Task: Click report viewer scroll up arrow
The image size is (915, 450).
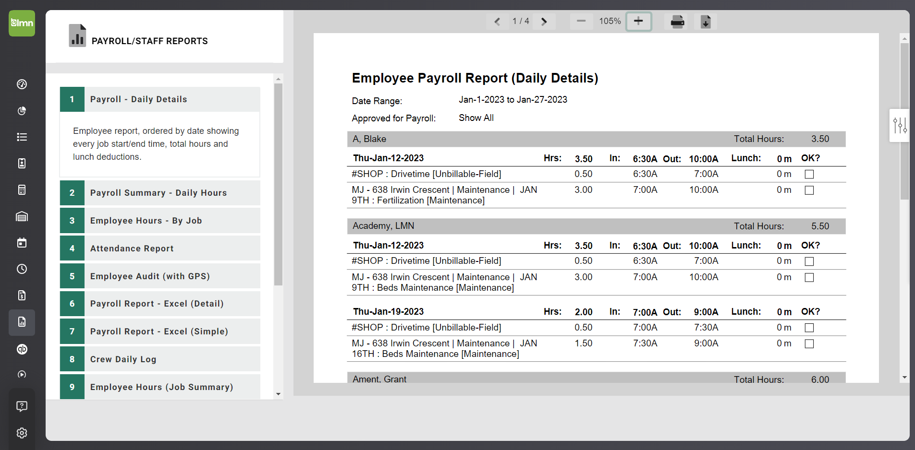Action: (x=904, y=38)
